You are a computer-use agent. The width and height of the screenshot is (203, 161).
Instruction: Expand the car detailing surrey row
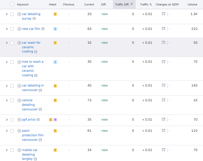7,14
